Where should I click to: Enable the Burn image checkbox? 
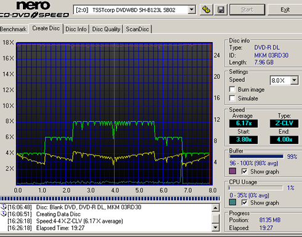(x=232, y=89)
